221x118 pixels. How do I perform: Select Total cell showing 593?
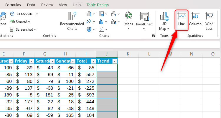click(x=86, y=95)
